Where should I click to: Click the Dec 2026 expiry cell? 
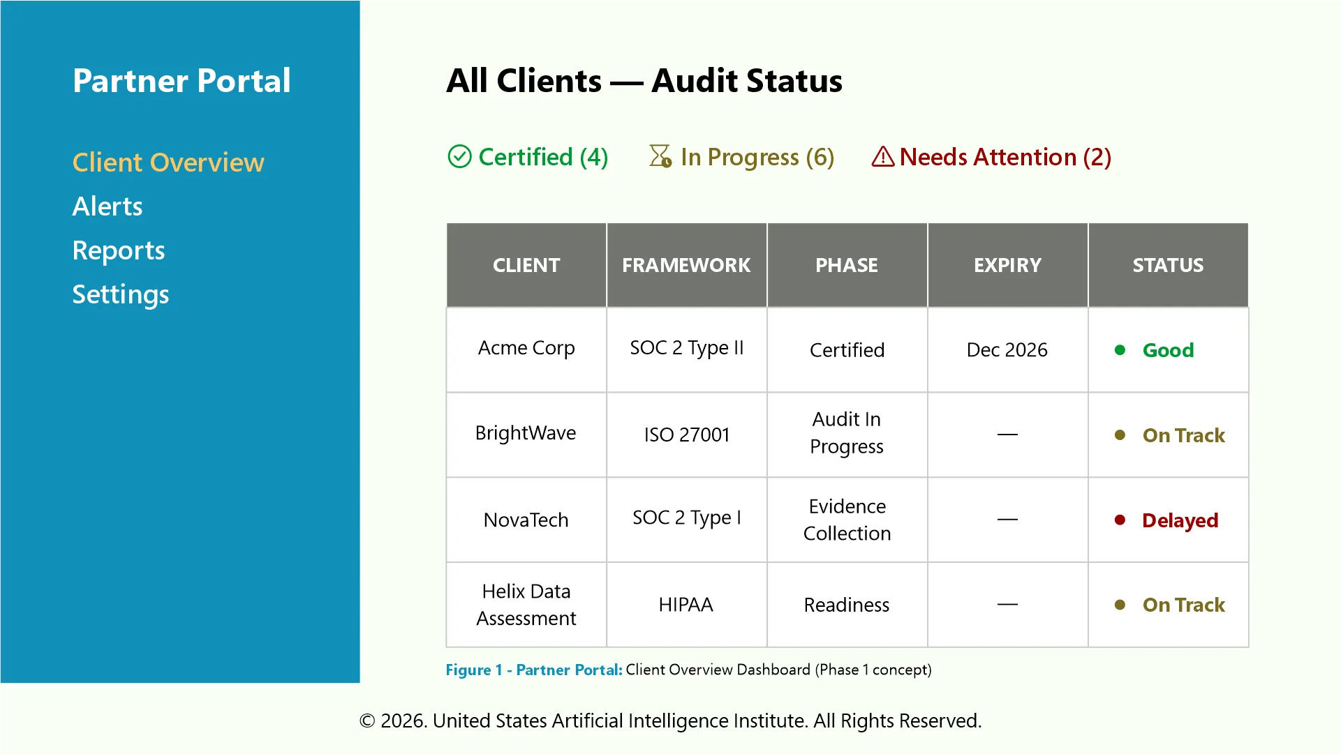[1008, 350]
